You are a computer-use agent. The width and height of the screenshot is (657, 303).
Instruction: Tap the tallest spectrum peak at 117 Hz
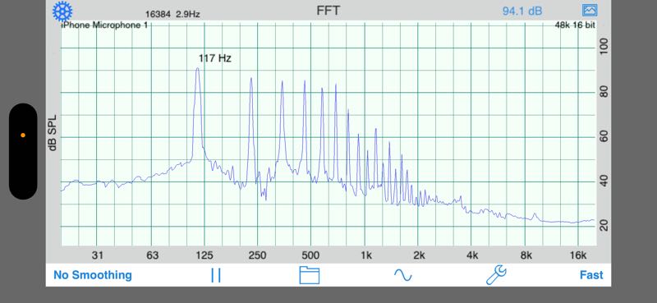coord(197,69)
